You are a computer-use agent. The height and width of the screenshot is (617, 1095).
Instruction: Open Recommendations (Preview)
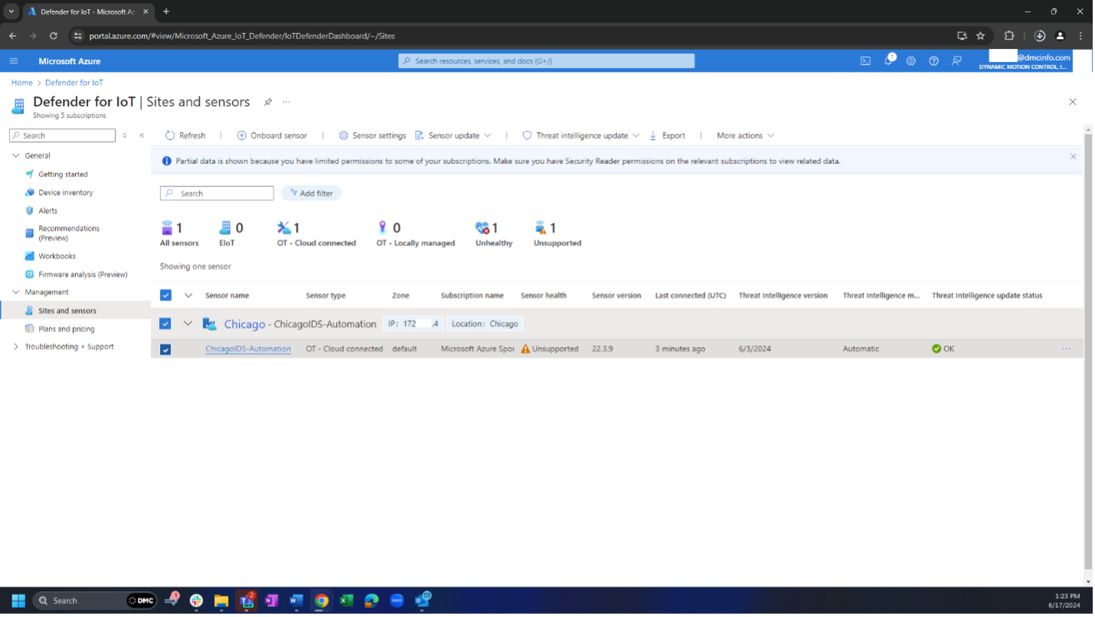[x=69, y=233]
